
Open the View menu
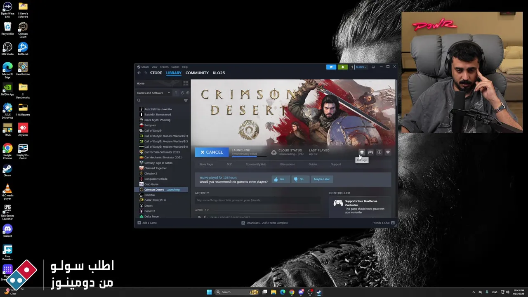click(x=154, y=67)
